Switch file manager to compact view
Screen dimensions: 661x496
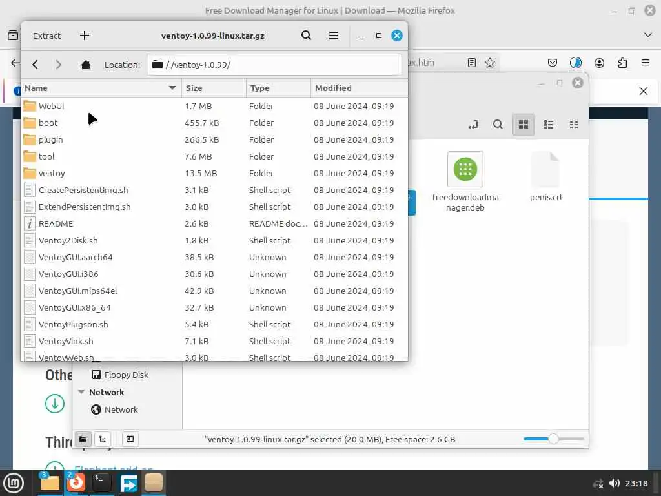tap(574, 125)
